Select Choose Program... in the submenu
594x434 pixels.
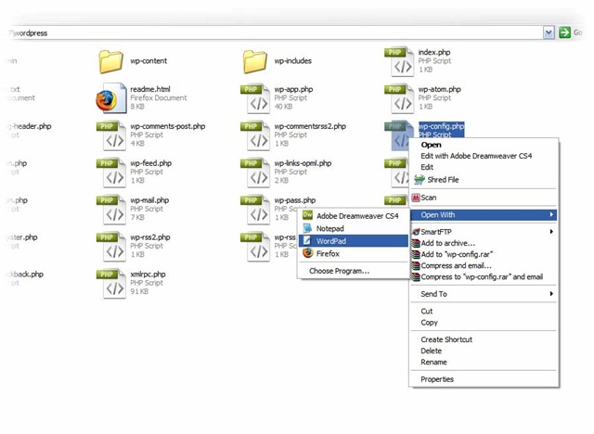tap(339, 271)
